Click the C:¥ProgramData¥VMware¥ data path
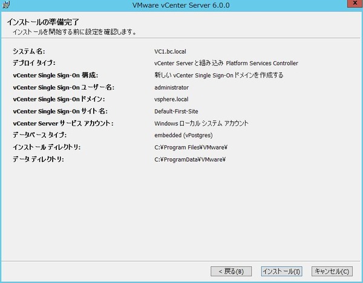Image resolution: width=363 pixels, height=283 pixels. tap(190, 160)
